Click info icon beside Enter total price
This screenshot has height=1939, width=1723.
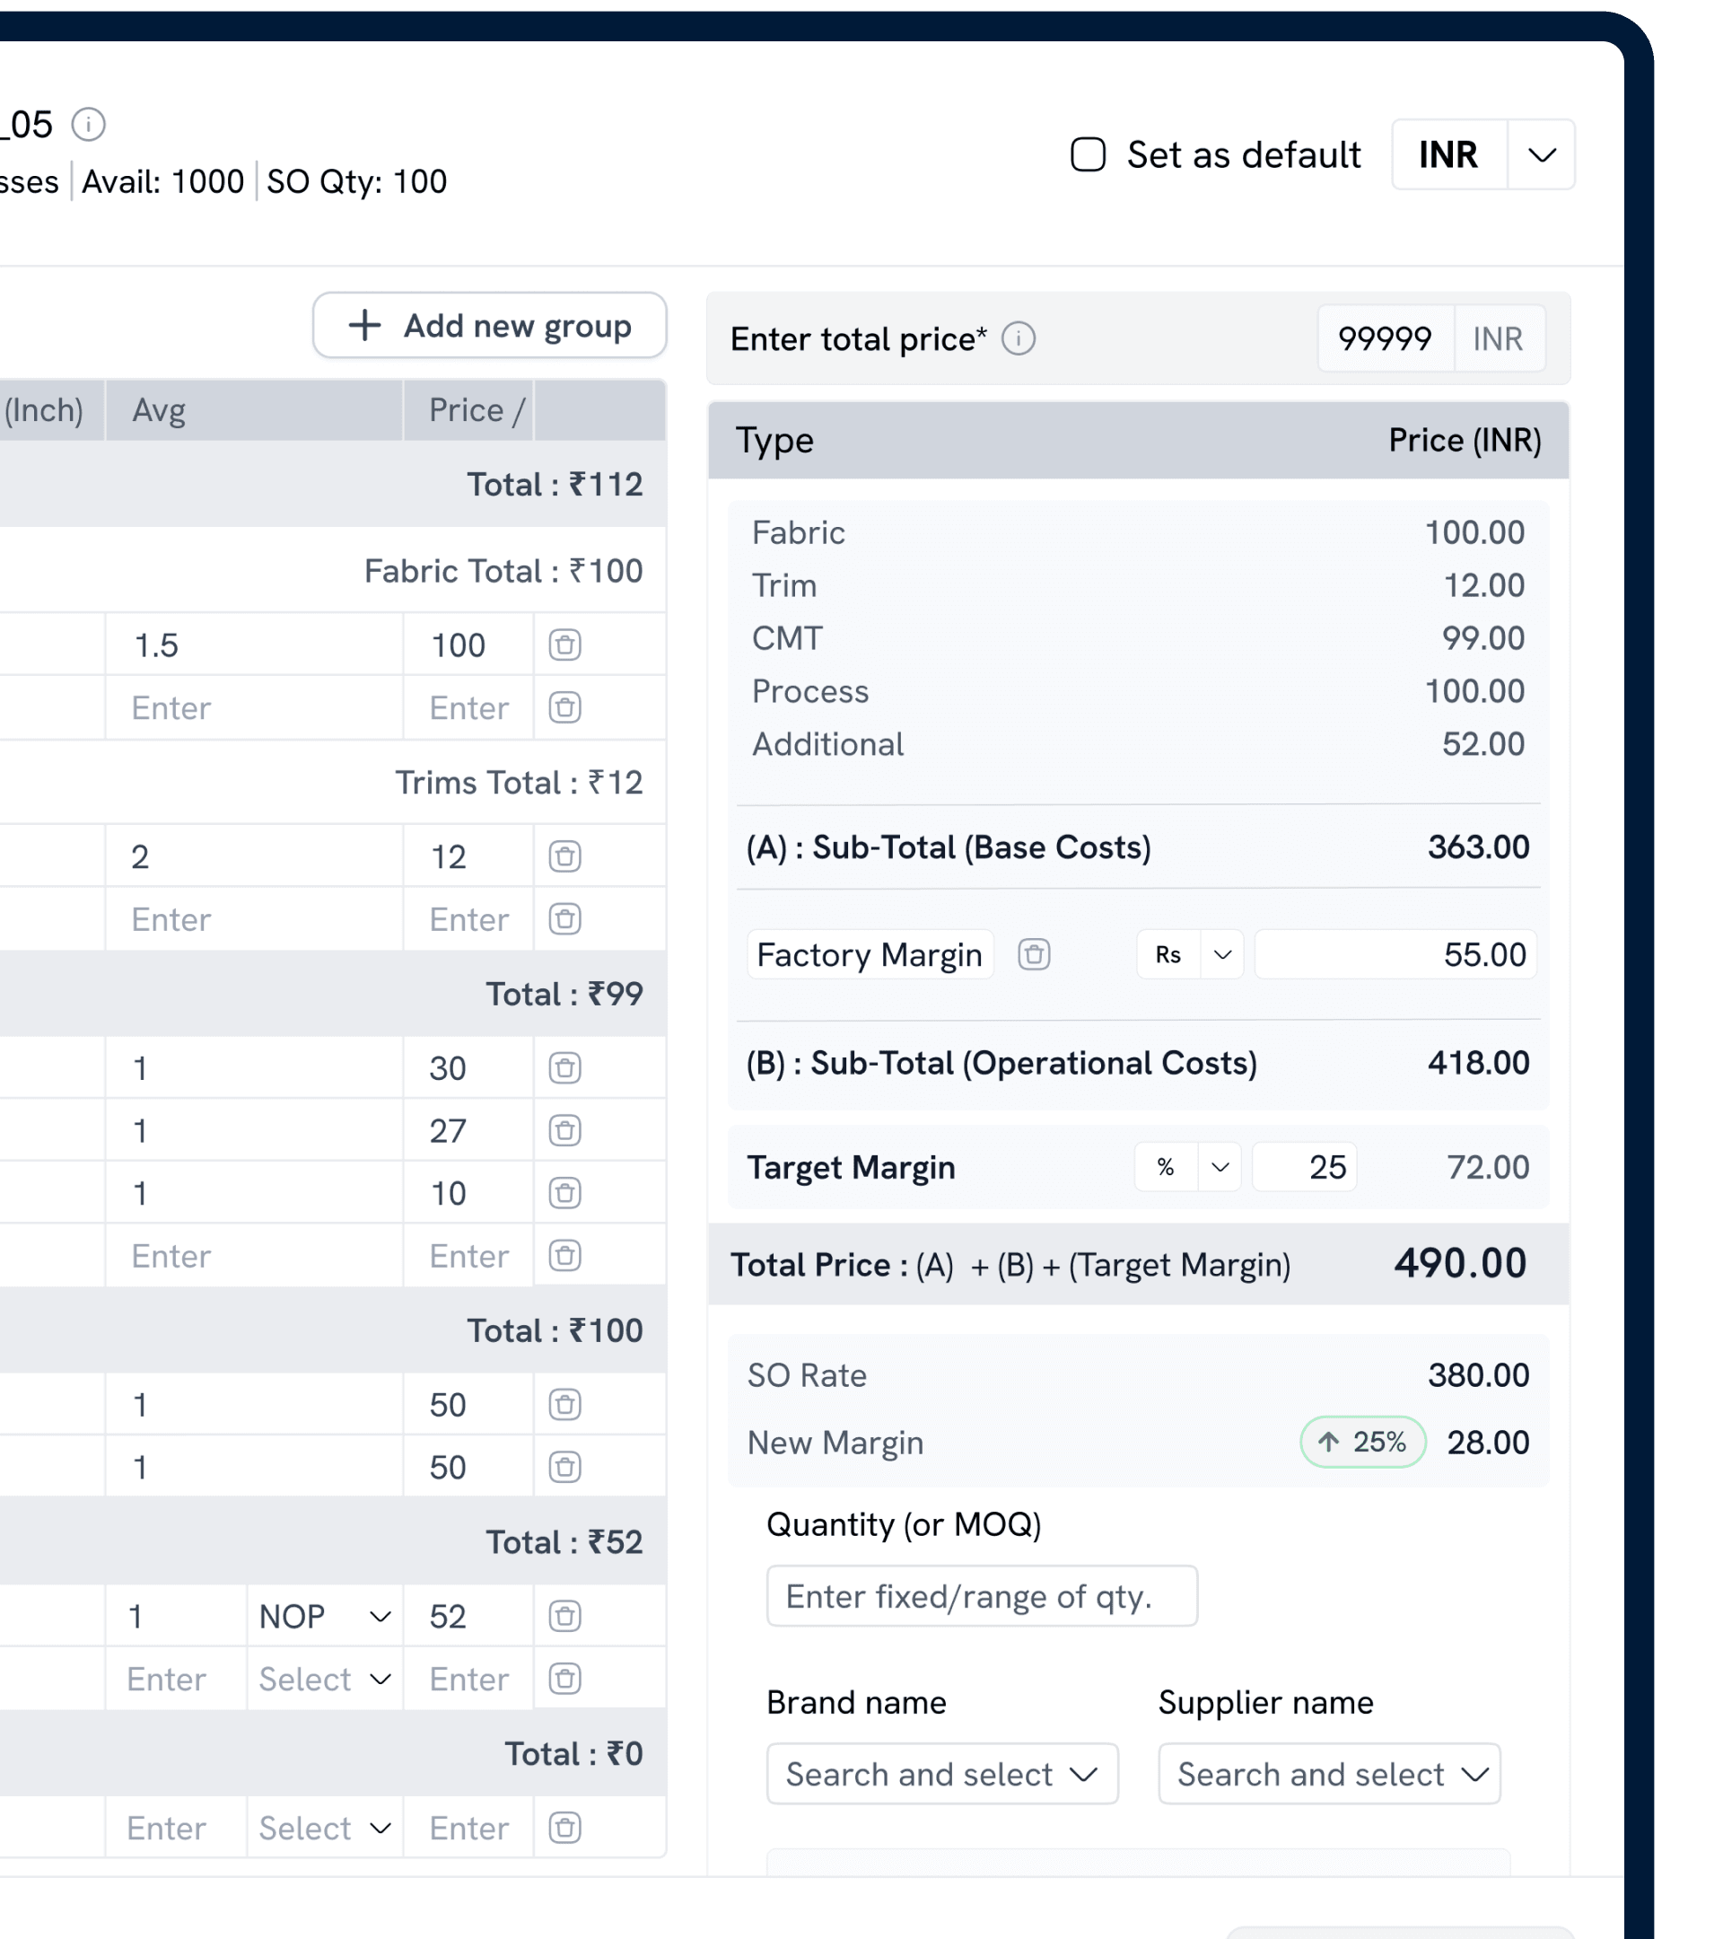pos(1019,338)
